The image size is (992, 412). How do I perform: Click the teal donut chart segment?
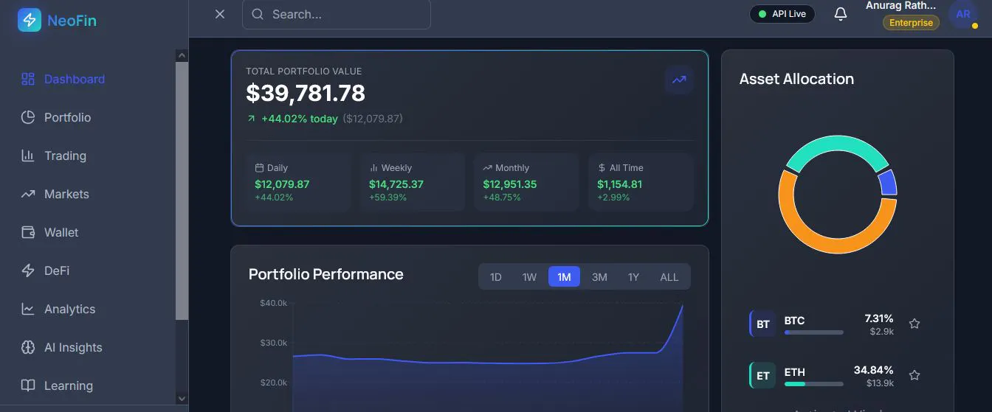point(837,144)
